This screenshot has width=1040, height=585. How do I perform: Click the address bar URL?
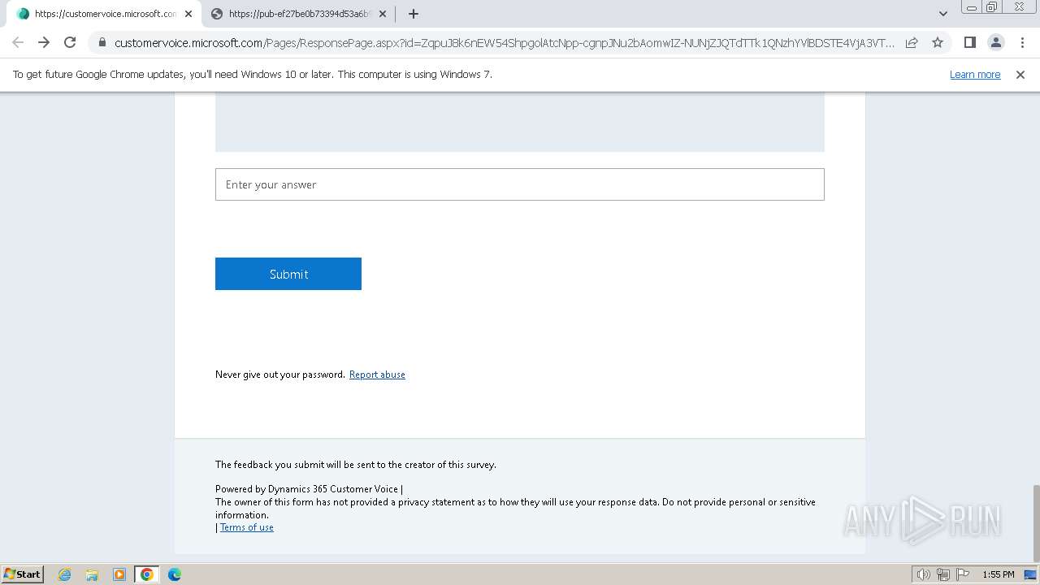[x=504, y=42]
